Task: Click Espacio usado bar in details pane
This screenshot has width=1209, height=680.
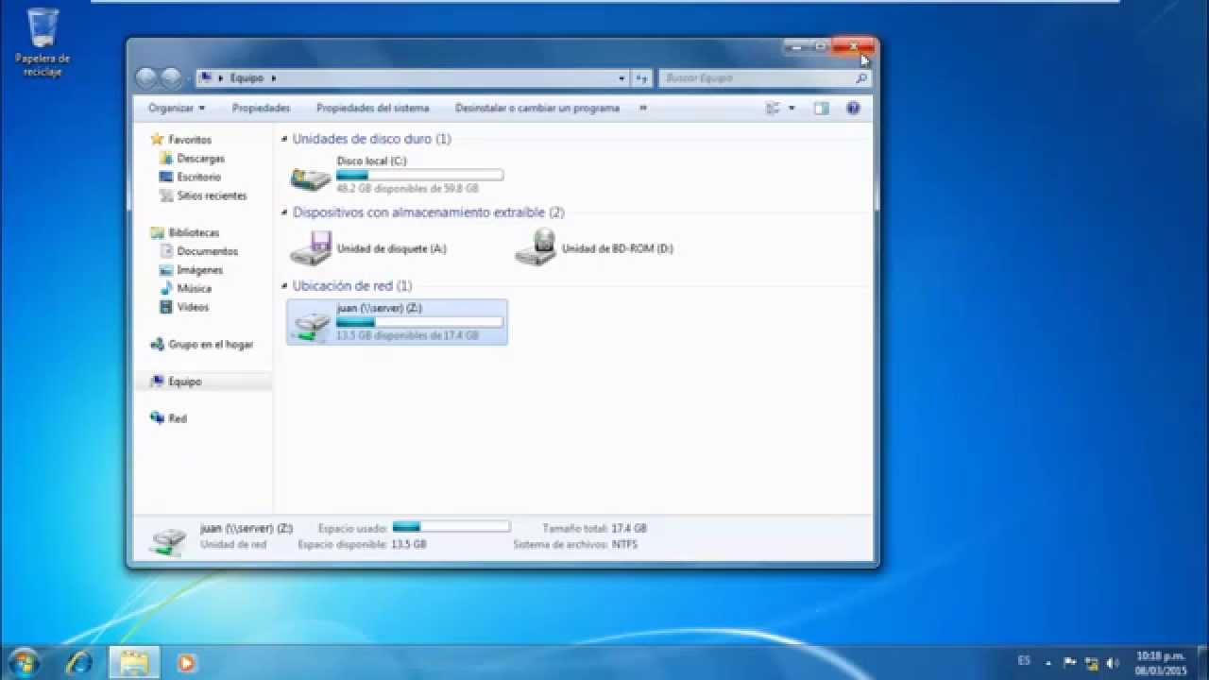Action: click(451, 527)
